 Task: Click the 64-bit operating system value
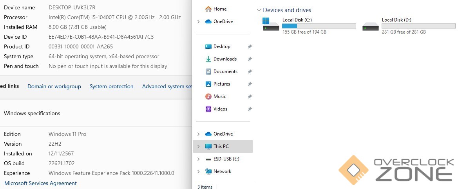coord(104,57)
